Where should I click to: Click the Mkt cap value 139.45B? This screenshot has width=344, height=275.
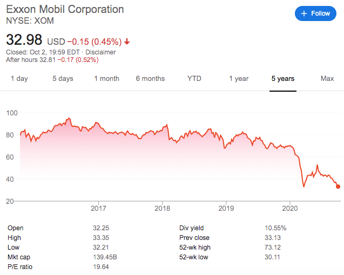[x=105, y=257]
